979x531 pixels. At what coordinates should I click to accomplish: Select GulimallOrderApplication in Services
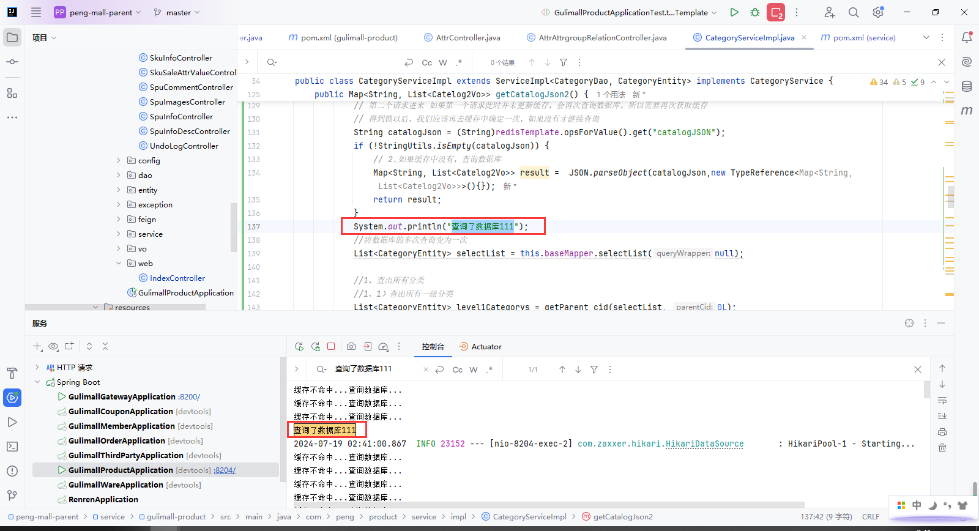(117, 440)
